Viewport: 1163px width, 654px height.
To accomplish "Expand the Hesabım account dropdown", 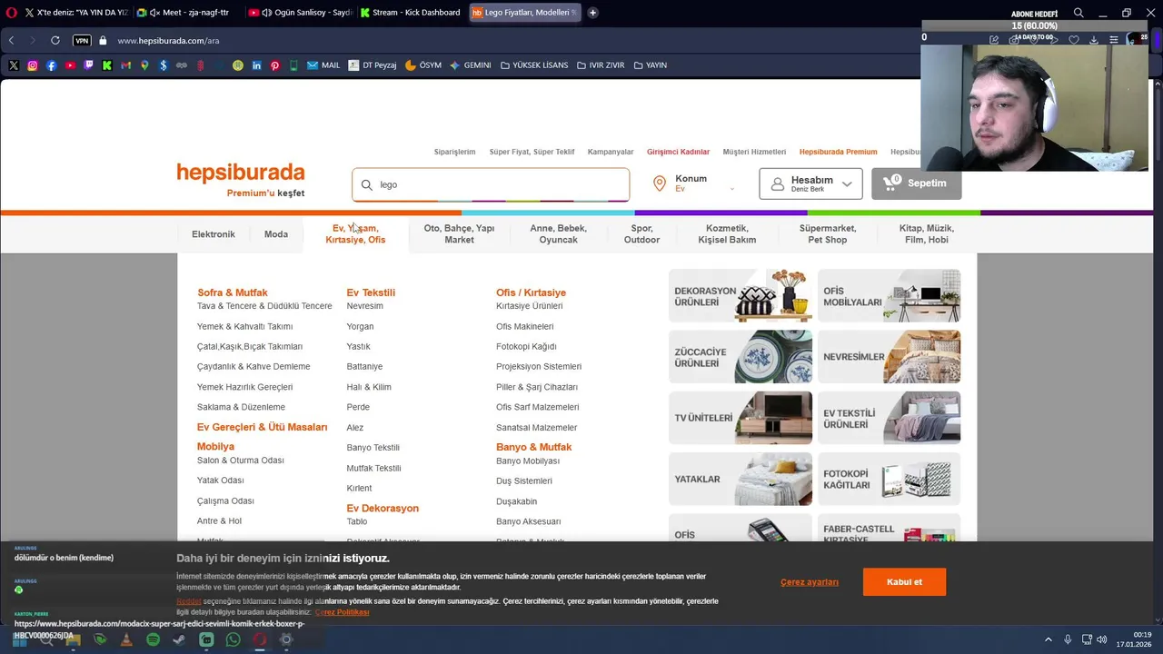I will [810, 183].
